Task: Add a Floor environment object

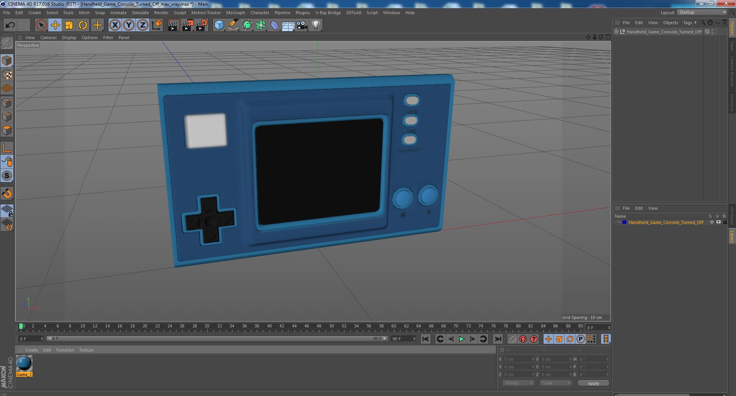Action: (288, 25)
